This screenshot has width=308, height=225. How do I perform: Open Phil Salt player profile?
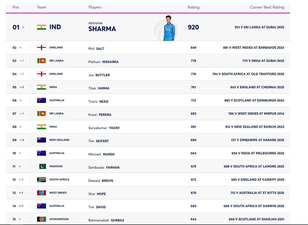tap(96, 49)
